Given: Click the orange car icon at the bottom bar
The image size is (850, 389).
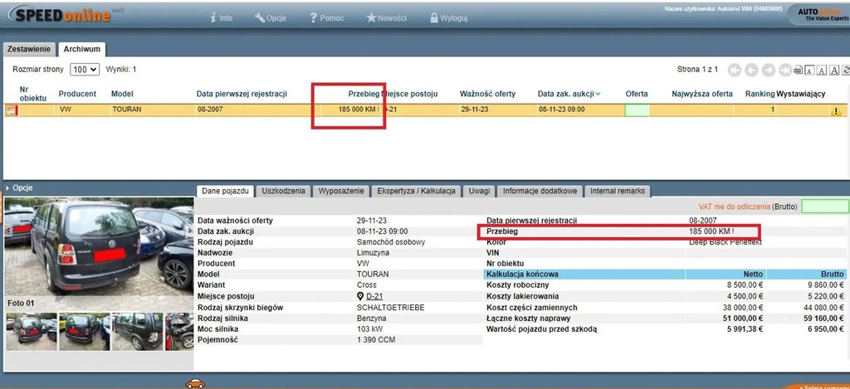Looking at the screenshot, I should coord(195,383).
